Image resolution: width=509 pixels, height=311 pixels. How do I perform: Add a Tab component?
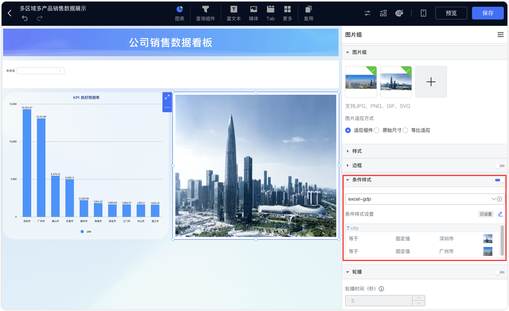[x=270, y=13]
